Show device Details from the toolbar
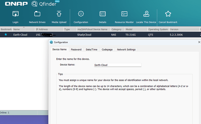The image size is (201, 124). click(x=103, y=14)
